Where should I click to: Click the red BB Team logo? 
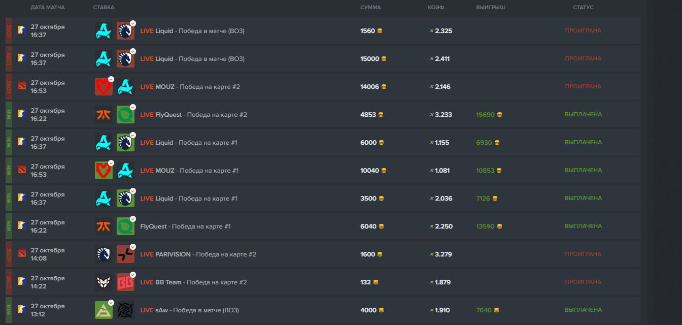click(125, 282)
